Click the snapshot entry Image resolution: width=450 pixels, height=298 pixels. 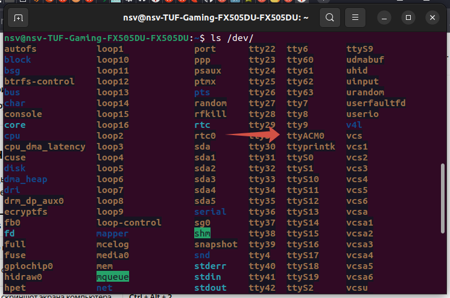pyautogui.click(x=216, y=244)
